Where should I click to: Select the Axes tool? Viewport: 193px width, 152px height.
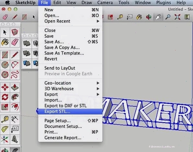pyautogui.click(x=5, y=139)
